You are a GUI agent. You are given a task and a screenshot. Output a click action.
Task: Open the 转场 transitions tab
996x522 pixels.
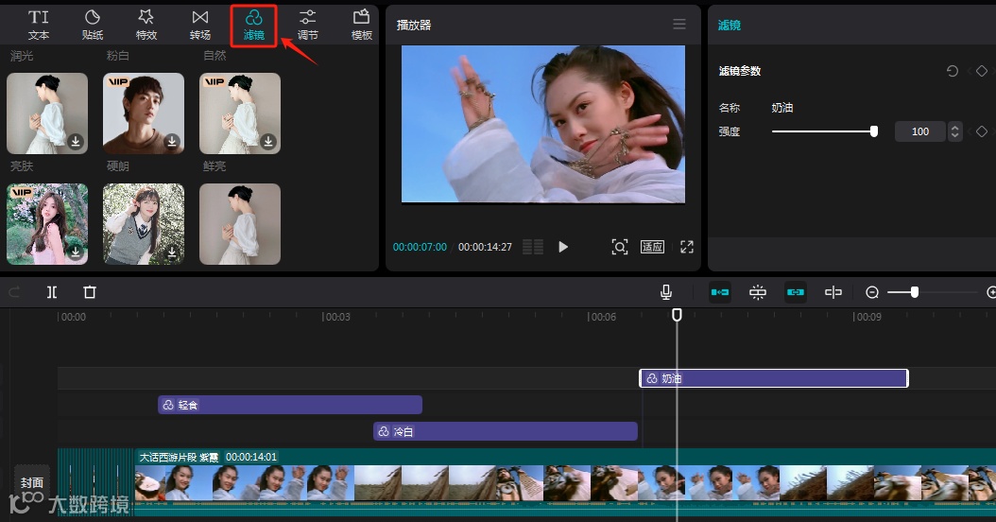pyautogui.click(x=200, y=26)
